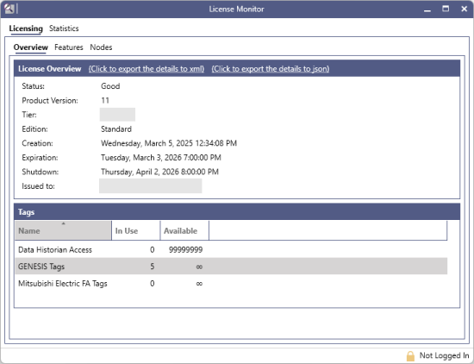This screenshot has height=364, width=474.
Task: Export license details to xml
Action: click(147, 69)
